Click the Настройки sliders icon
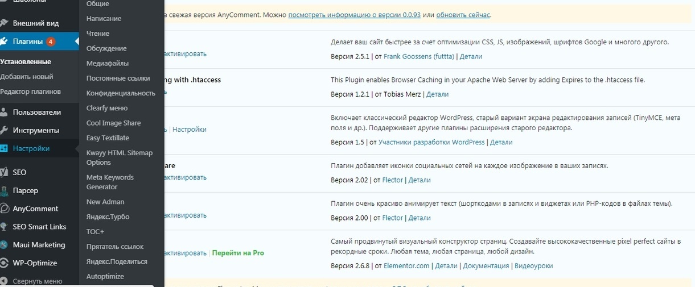 coord(3,149)
